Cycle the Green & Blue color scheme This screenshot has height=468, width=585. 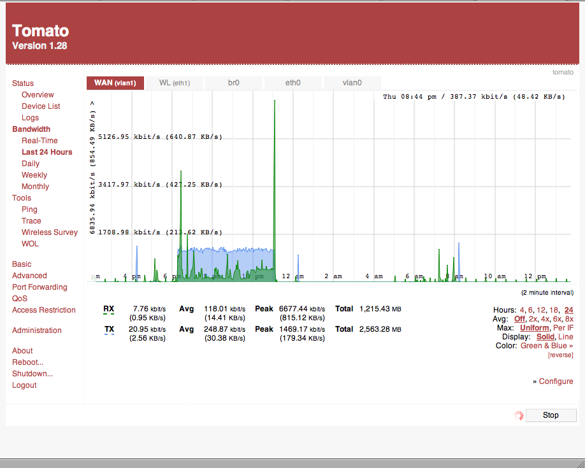(x=546, y=346)
